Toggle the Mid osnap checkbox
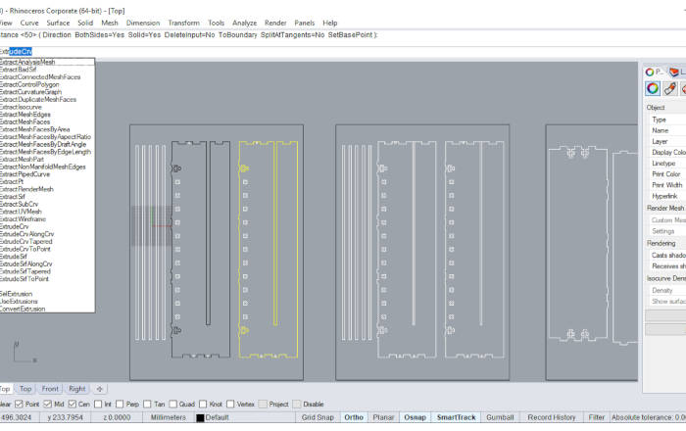The height and width of the screenshot is (431, 686). pyautogui.click(x=48, y=404)
